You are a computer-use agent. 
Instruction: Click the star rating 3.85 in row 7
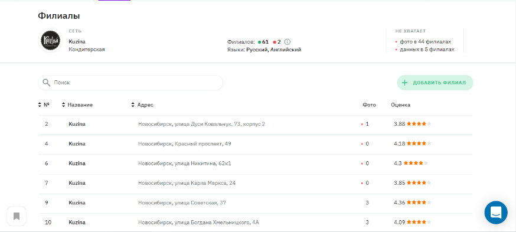pos(412,183)
